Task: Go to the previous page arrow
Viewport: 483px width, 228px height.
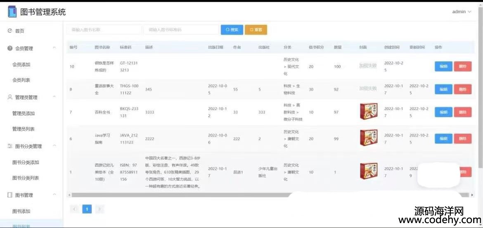Action: [x=75, y=209]
